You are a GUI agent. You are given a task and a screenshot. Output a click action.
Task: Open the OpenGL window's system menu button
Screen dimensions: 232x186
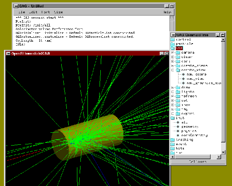(8, 53)
